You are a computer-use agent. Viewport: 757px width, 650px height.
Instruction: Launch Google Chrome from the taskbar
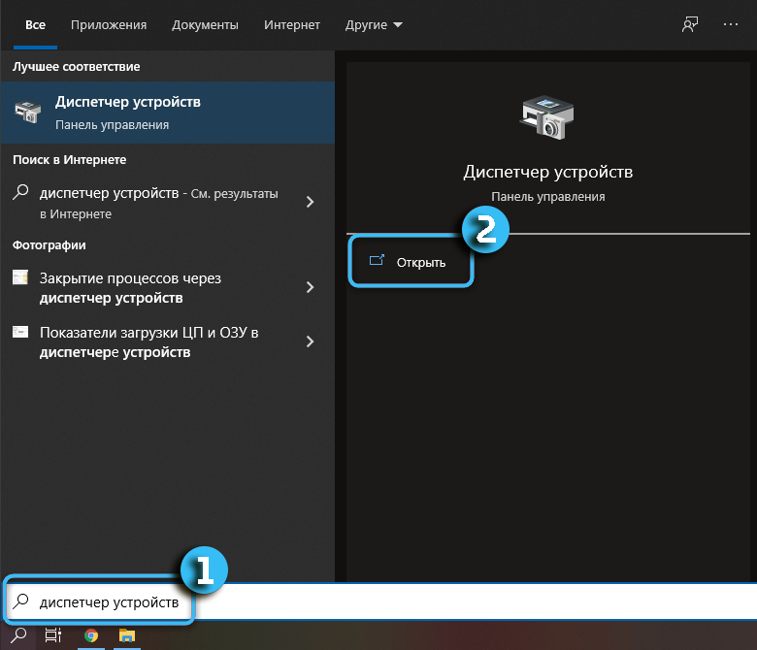(90, 635)
